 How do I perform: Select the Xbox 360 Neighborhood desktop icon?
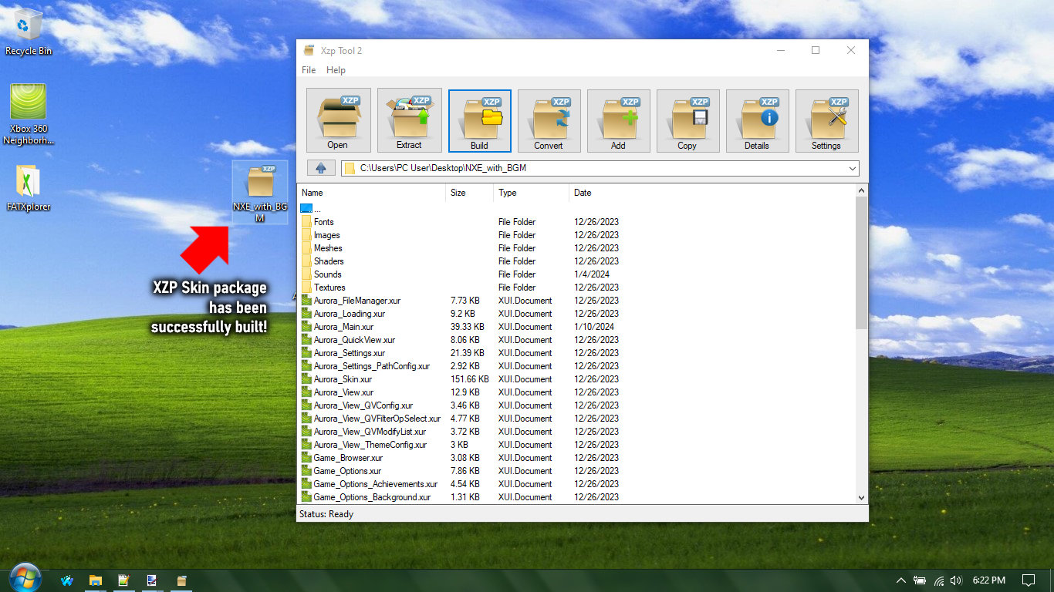coord(29,114)
